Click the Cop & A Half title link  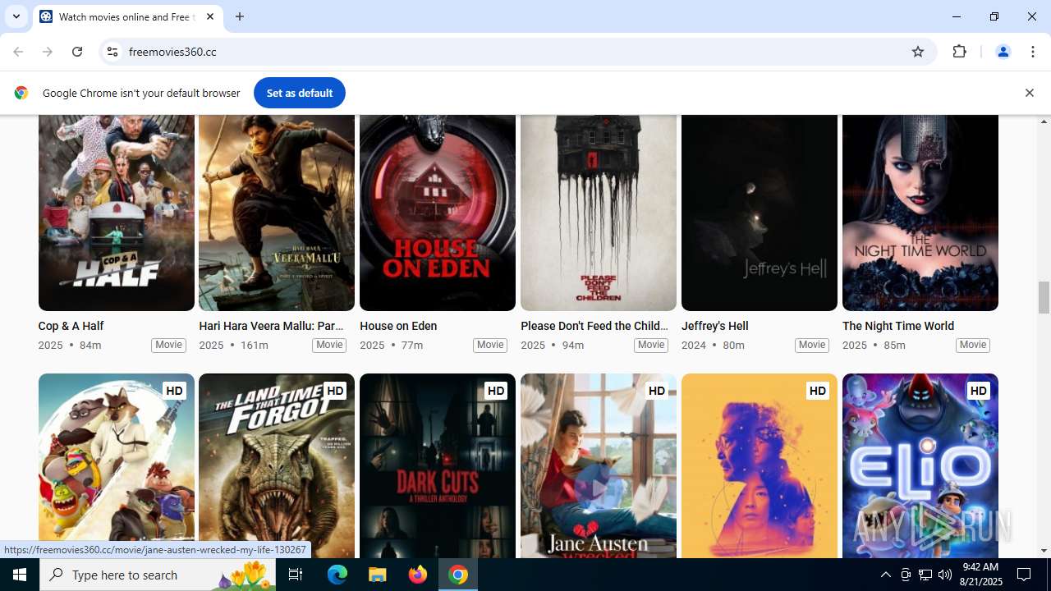[71, 326]
